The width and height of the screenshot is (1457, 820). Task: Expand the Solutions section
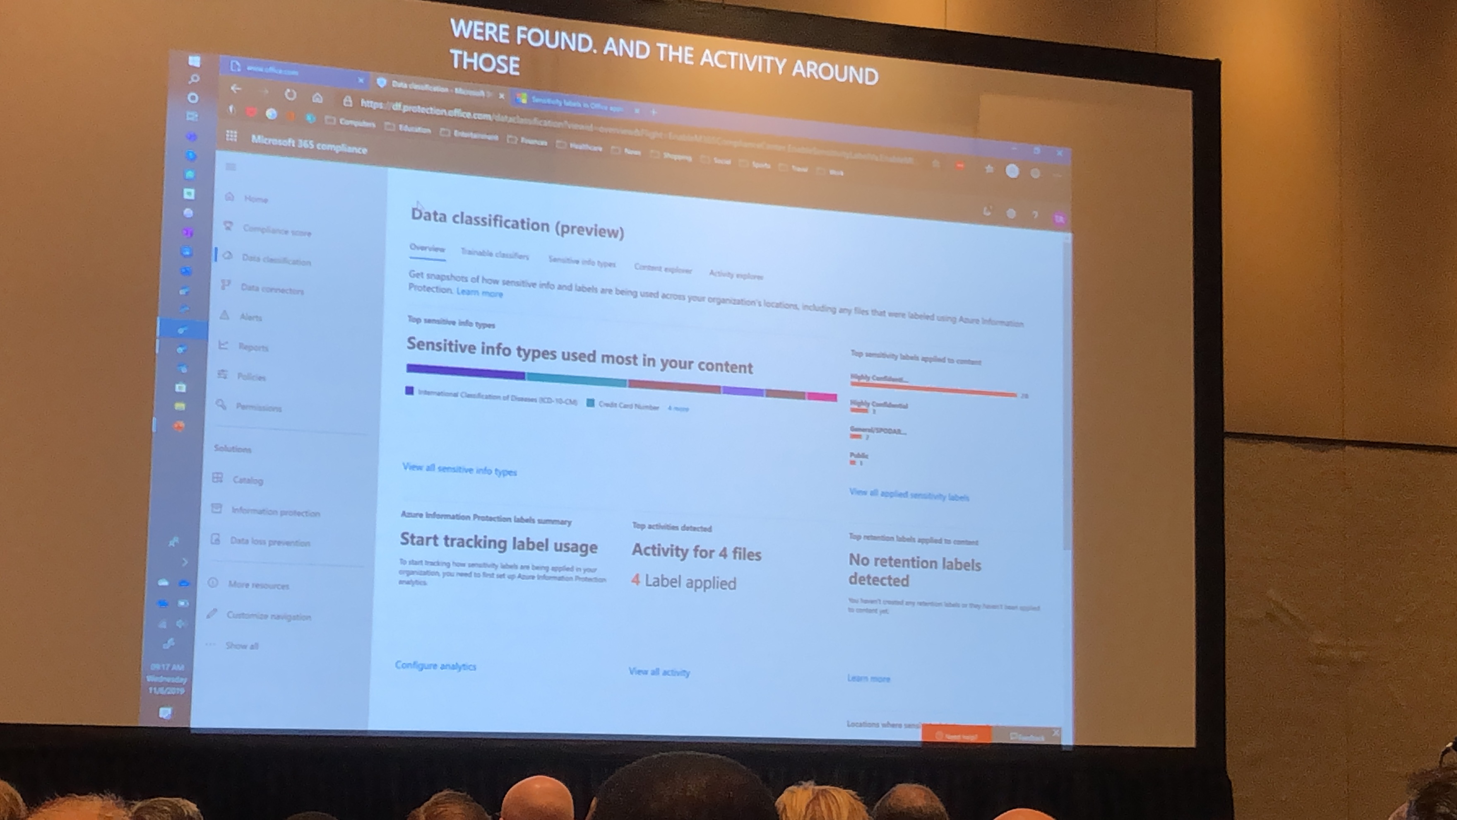(233, 449)
